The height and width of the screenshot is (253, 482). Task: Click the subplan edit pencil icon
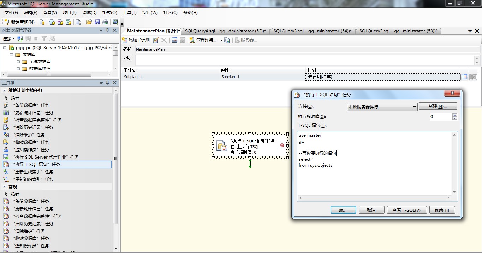coord(155,40)
